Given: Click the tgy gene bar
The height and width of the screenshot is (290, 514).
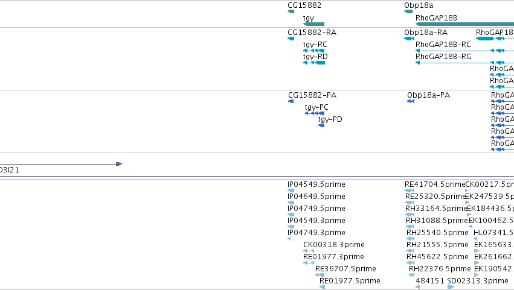Looking at the screenshot, I should [x=313, y=24].
